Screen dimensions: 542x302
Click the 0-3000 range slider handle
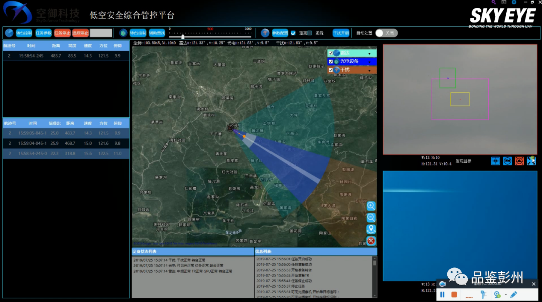[183, 36]
